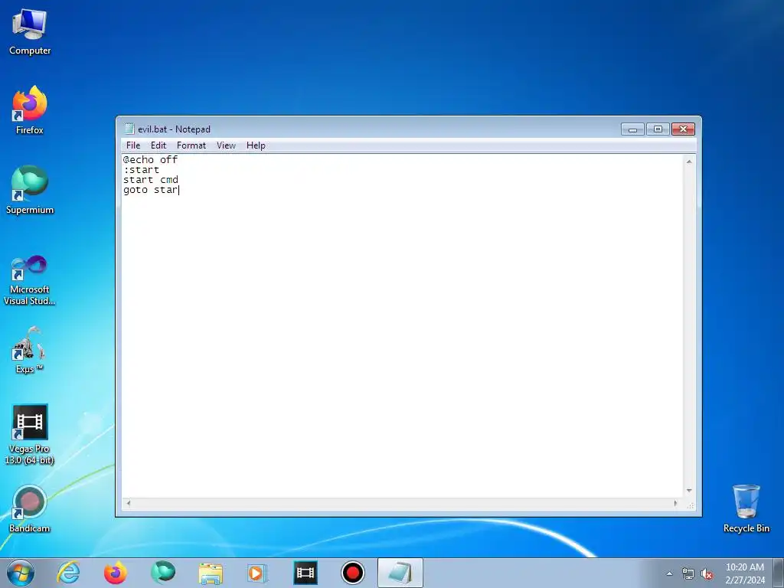Click the Notepad taskbar button
This screenshot has height=588, width=784.
point(400,573)
